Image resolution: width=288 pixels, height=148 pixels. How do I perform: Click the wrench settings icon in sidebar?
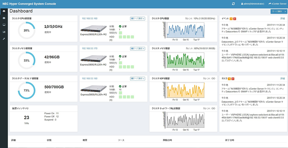(4, 38)
